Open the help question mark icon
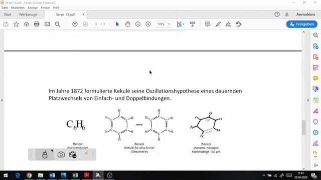The image size is (321, 180). 277,14
